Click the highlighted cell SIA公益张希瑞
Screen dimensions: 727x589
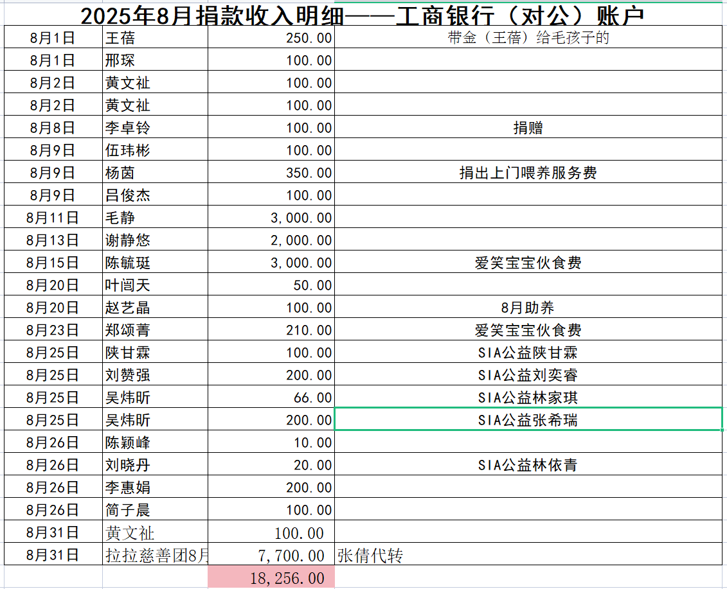pos(529,420)
